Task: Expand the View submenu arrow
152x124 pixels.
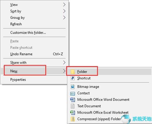Action: point(64,5)
